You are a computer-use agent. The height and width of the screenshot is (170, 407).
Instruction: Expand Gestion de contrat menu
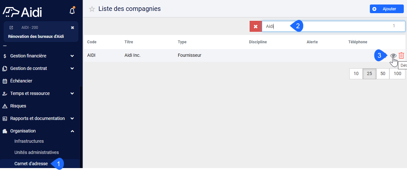coord(72,68)
